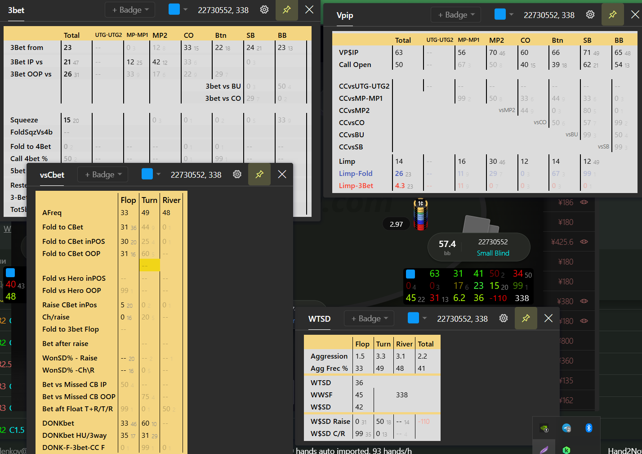This screenshot has width=642, height=454.
Task: Open Kaspersky tray icon
Action: 566,450
